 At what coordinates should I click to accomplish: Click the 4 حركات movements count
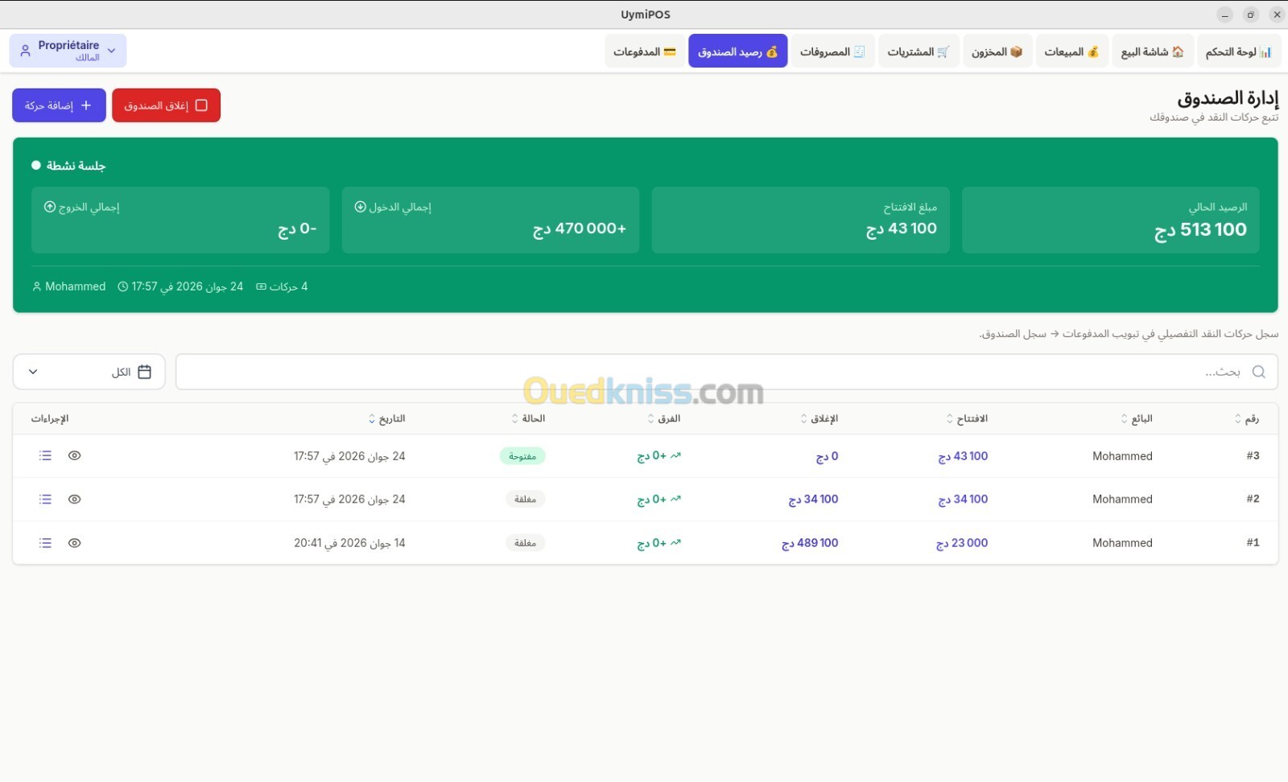[x=282, y=286]
